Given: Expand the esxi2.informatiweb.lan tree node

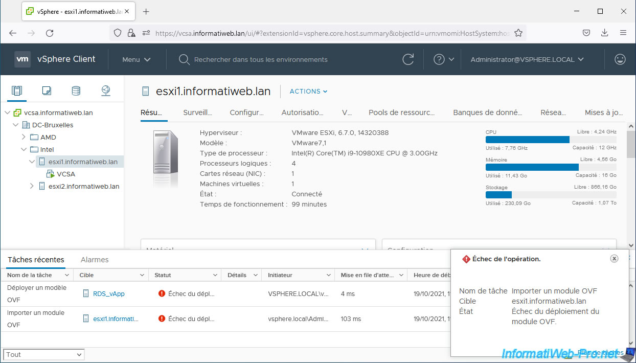Looking at the screenshot, I should click(x=32, y=187).
